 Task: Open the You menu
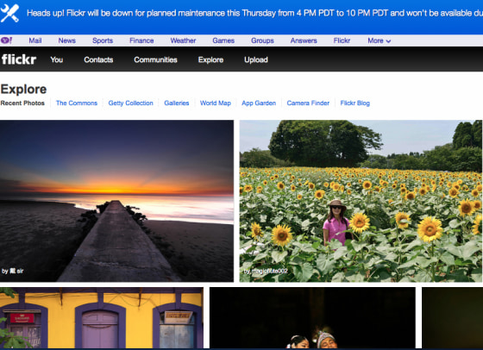tap(57, 59)
